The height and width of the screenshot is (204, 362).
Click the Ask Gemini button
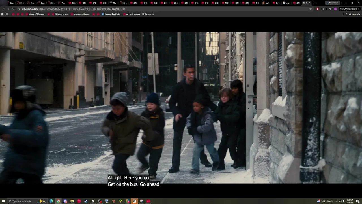tap(332, 3)
